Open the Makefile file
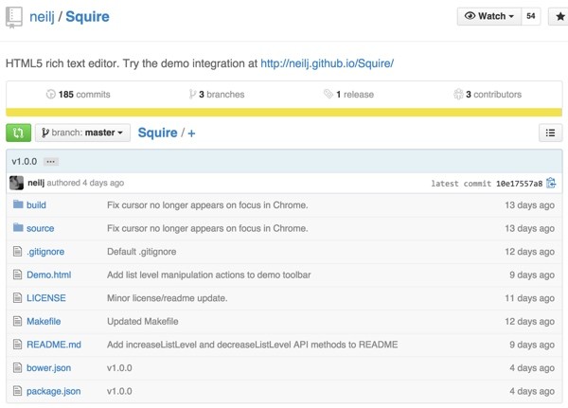Viewport: 568px width, 408px height. (x=44, y=322)
